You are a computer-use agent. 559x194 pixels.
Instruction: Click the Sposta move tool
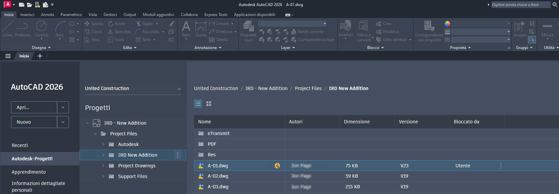point(94,24)
